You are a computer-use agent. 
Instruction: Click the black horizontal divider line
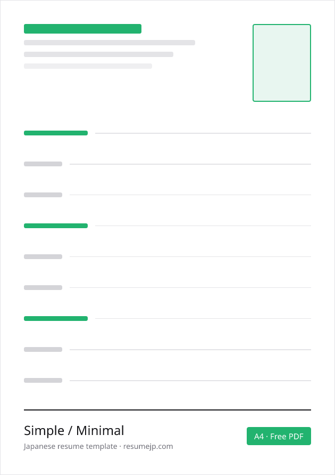point(167,410)
